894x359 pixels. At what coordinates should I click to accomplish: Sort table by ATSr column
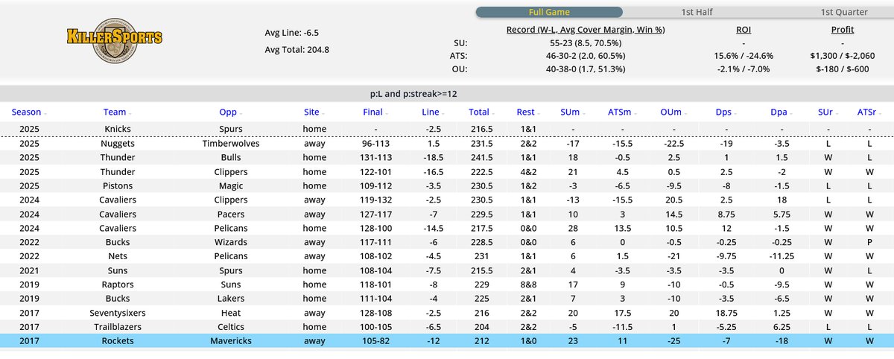click(866, 112)
